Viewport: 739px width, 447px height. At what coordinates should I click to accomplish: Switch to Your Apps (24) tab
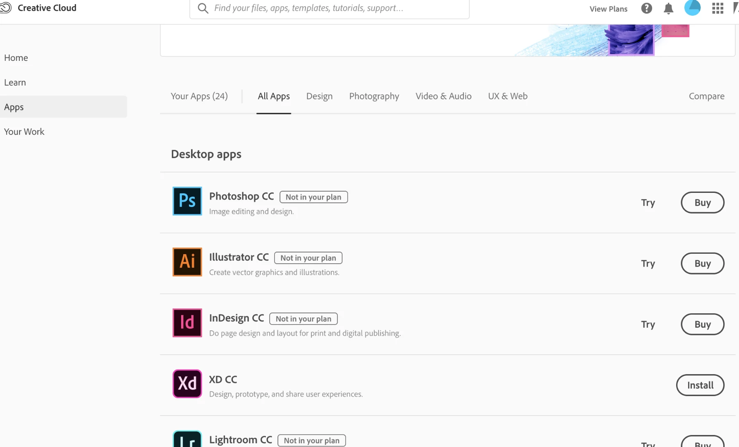click(x=199, y=96)
